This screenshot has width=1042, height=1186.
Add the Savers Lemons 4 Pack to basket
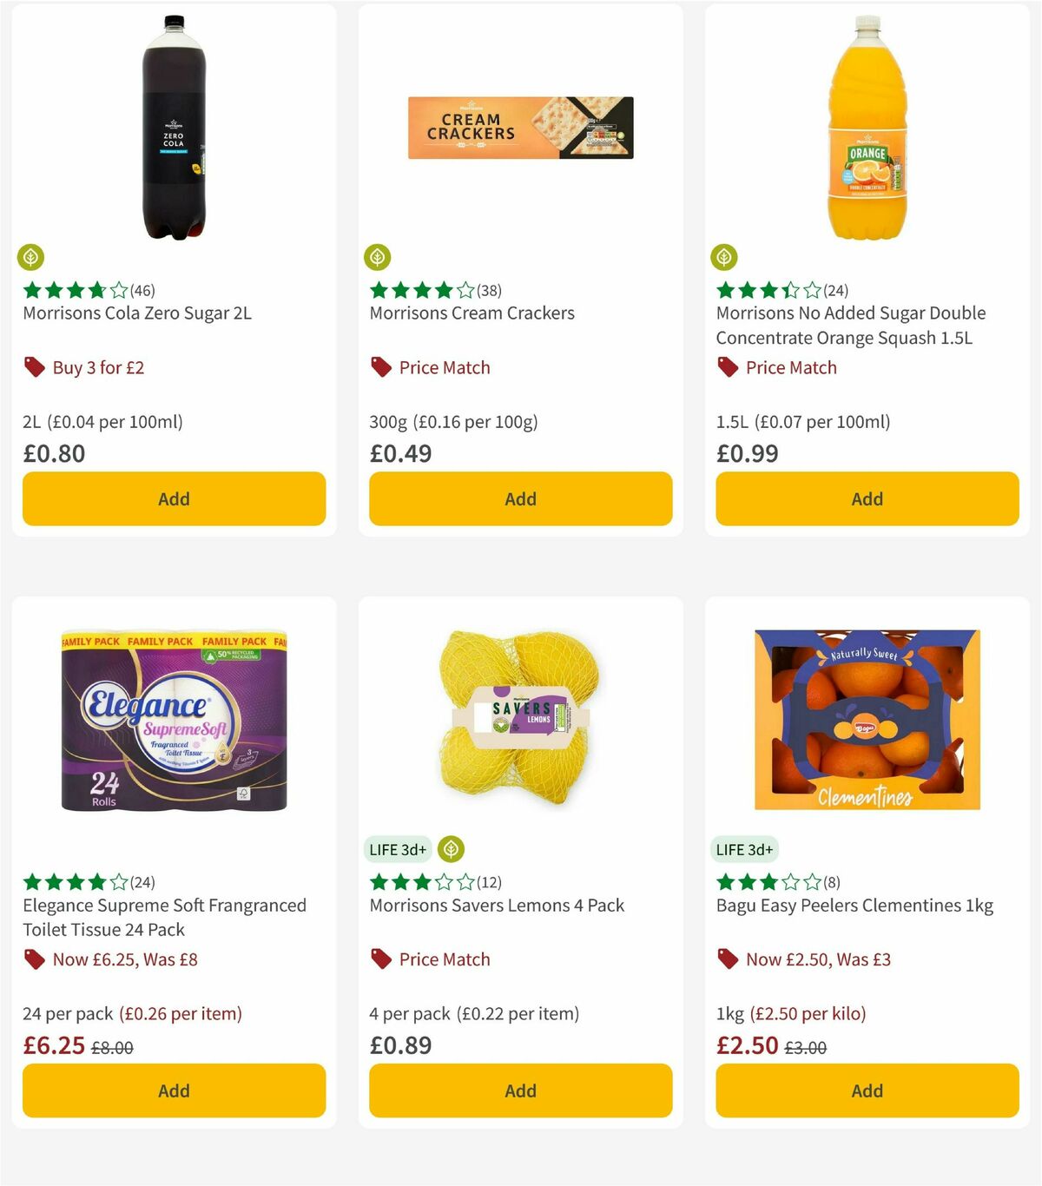[x=520, y=1090]
